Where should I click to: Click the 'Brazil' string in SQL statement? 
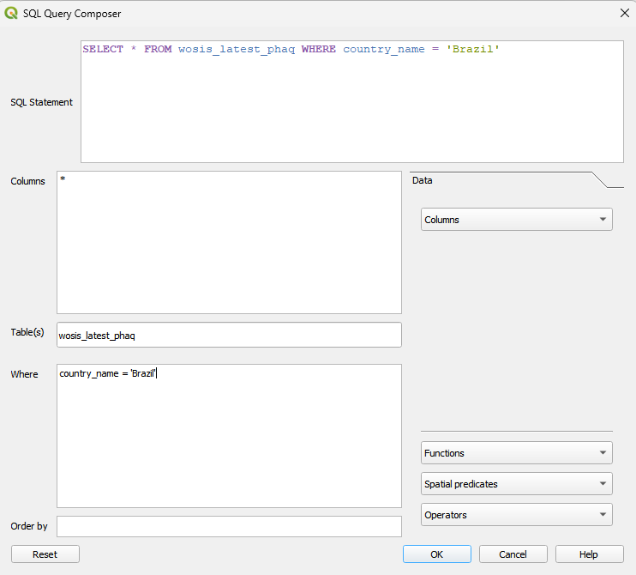tap(473, 50)
